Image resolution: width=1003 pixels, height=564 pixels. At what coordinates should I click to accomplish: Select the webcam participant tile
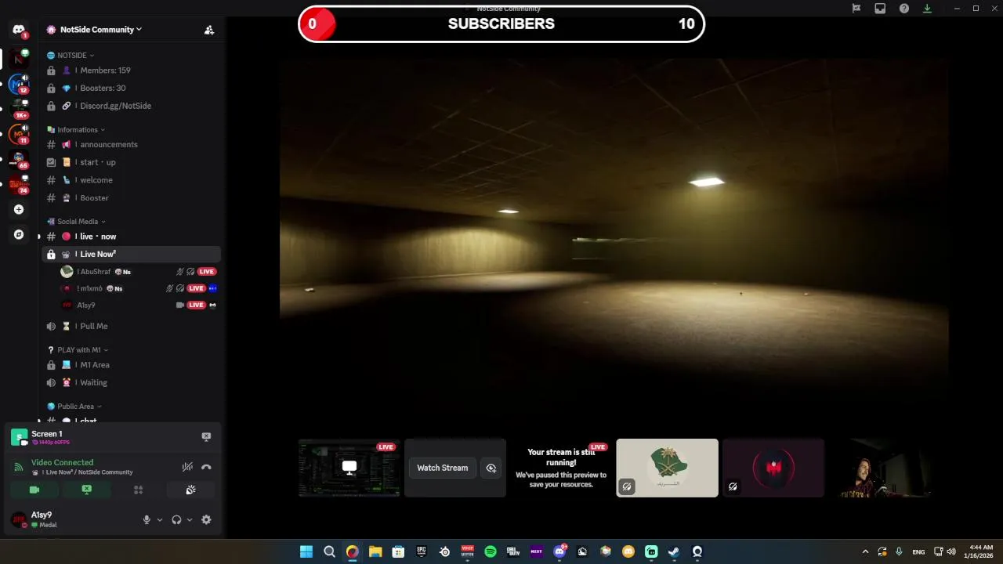tap(879, 468)
